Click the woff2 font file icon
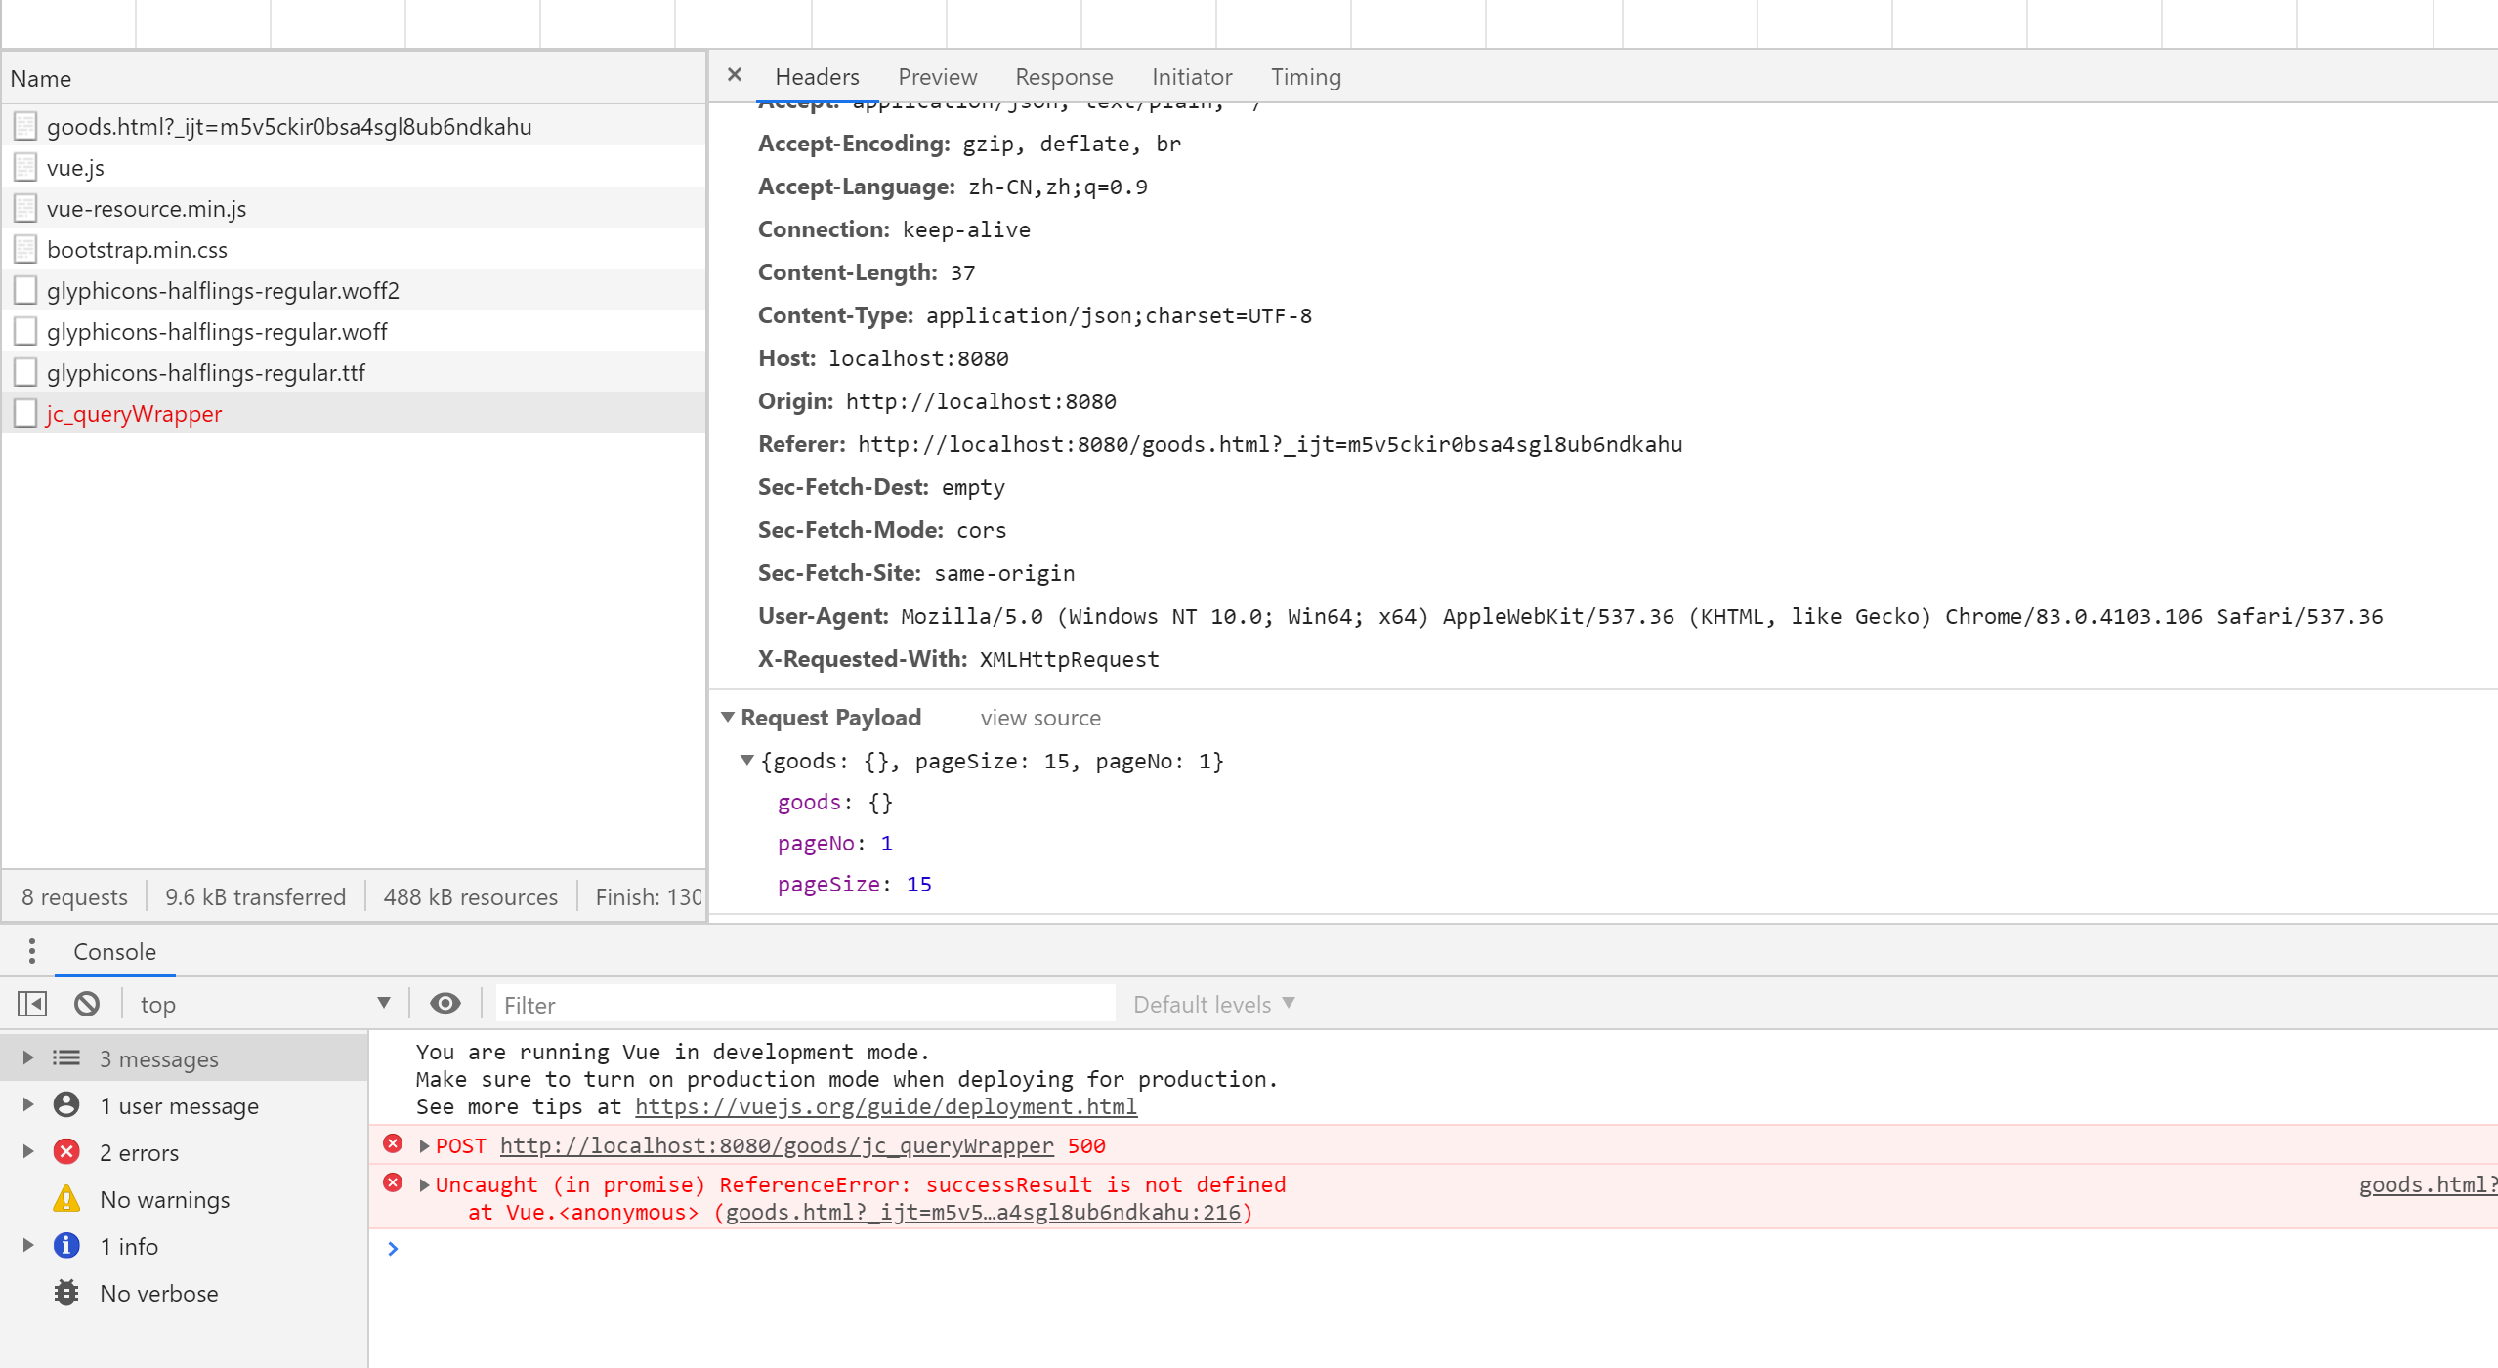2498x1368 pixels. point(25,290)
